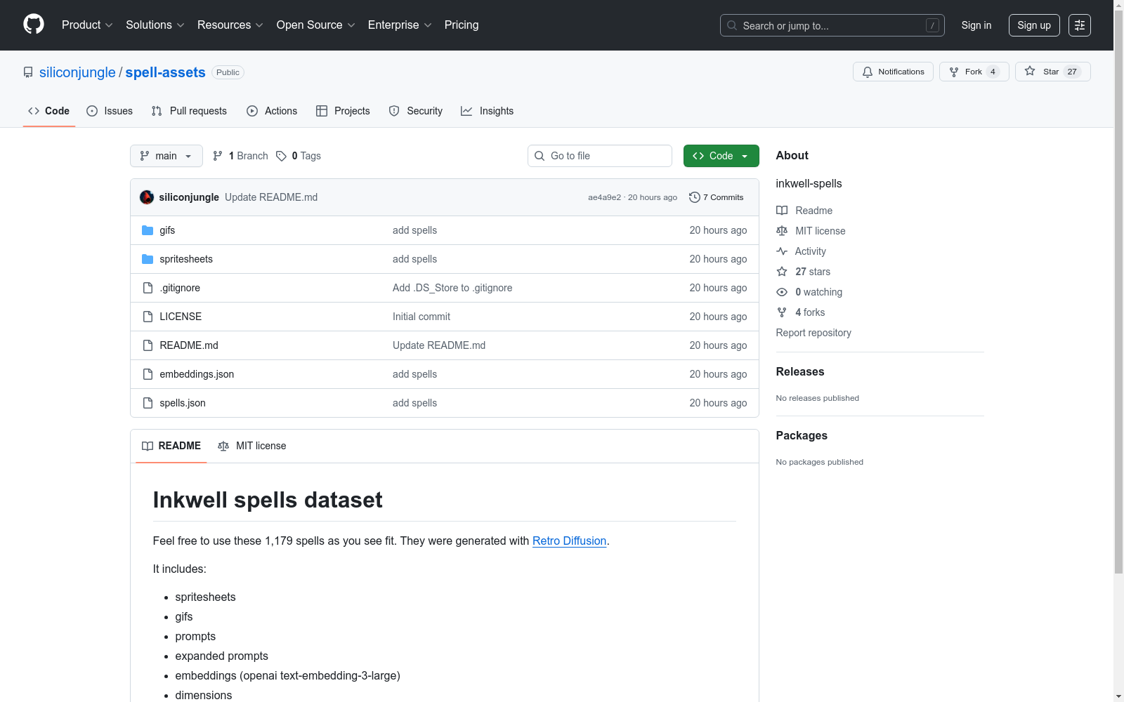This screenshot has width=1124, height=702.
Task: Click the spells.json file icon
Action: (148, 403)
